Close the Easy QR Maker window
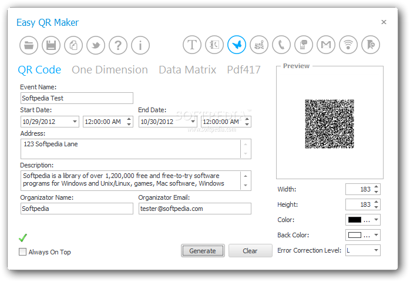Screen dimensions: 410x282 (x=384, y=22)
